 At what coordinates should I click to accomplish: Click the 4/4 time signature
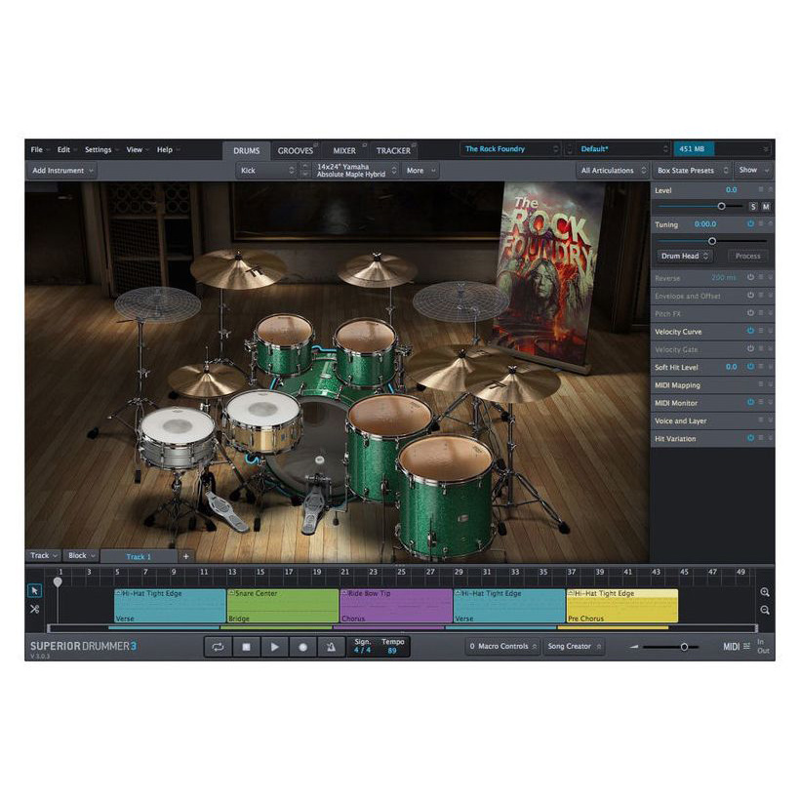coord(362,651)
